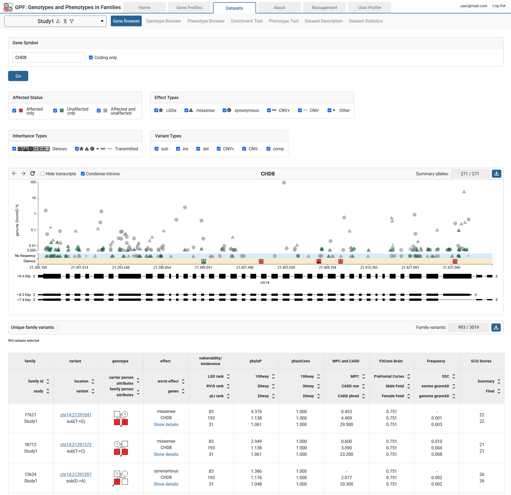Uncheck the Condense introns option
This screenshot has width=511, height=495.
click(x=83, y=174)
